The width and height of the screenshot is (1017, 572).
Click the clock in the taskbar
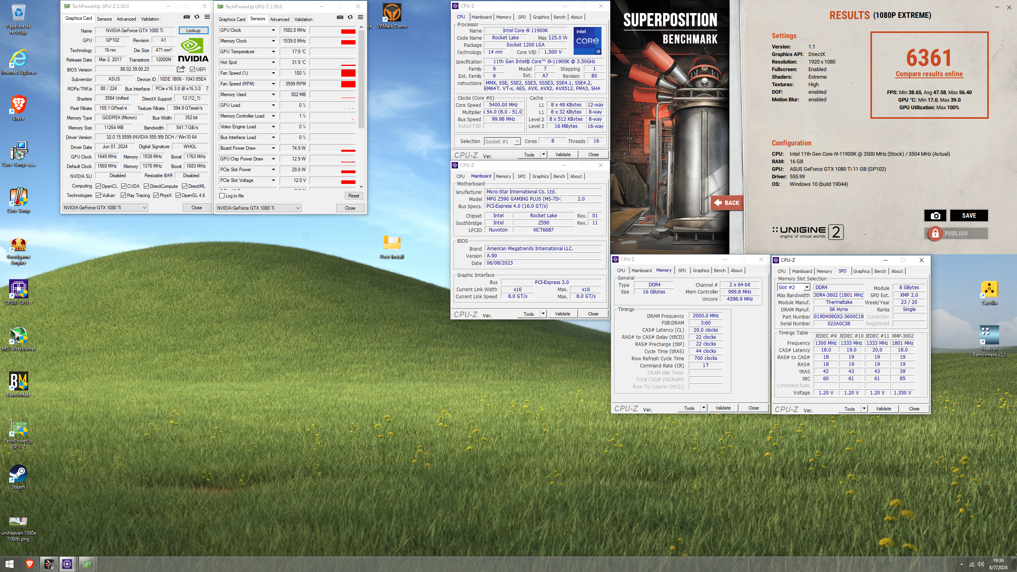998,564
